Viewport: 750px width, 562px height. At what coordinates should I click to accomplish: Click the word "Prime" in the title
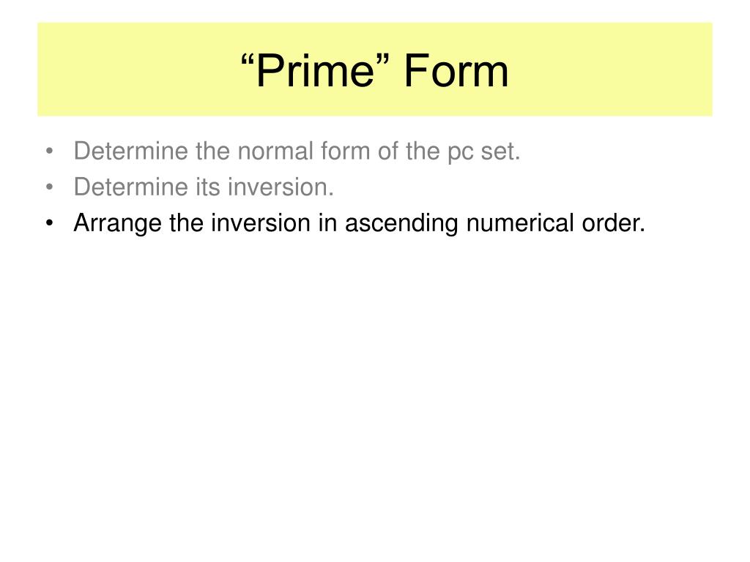pyautogui.click(x=316, y=71)
